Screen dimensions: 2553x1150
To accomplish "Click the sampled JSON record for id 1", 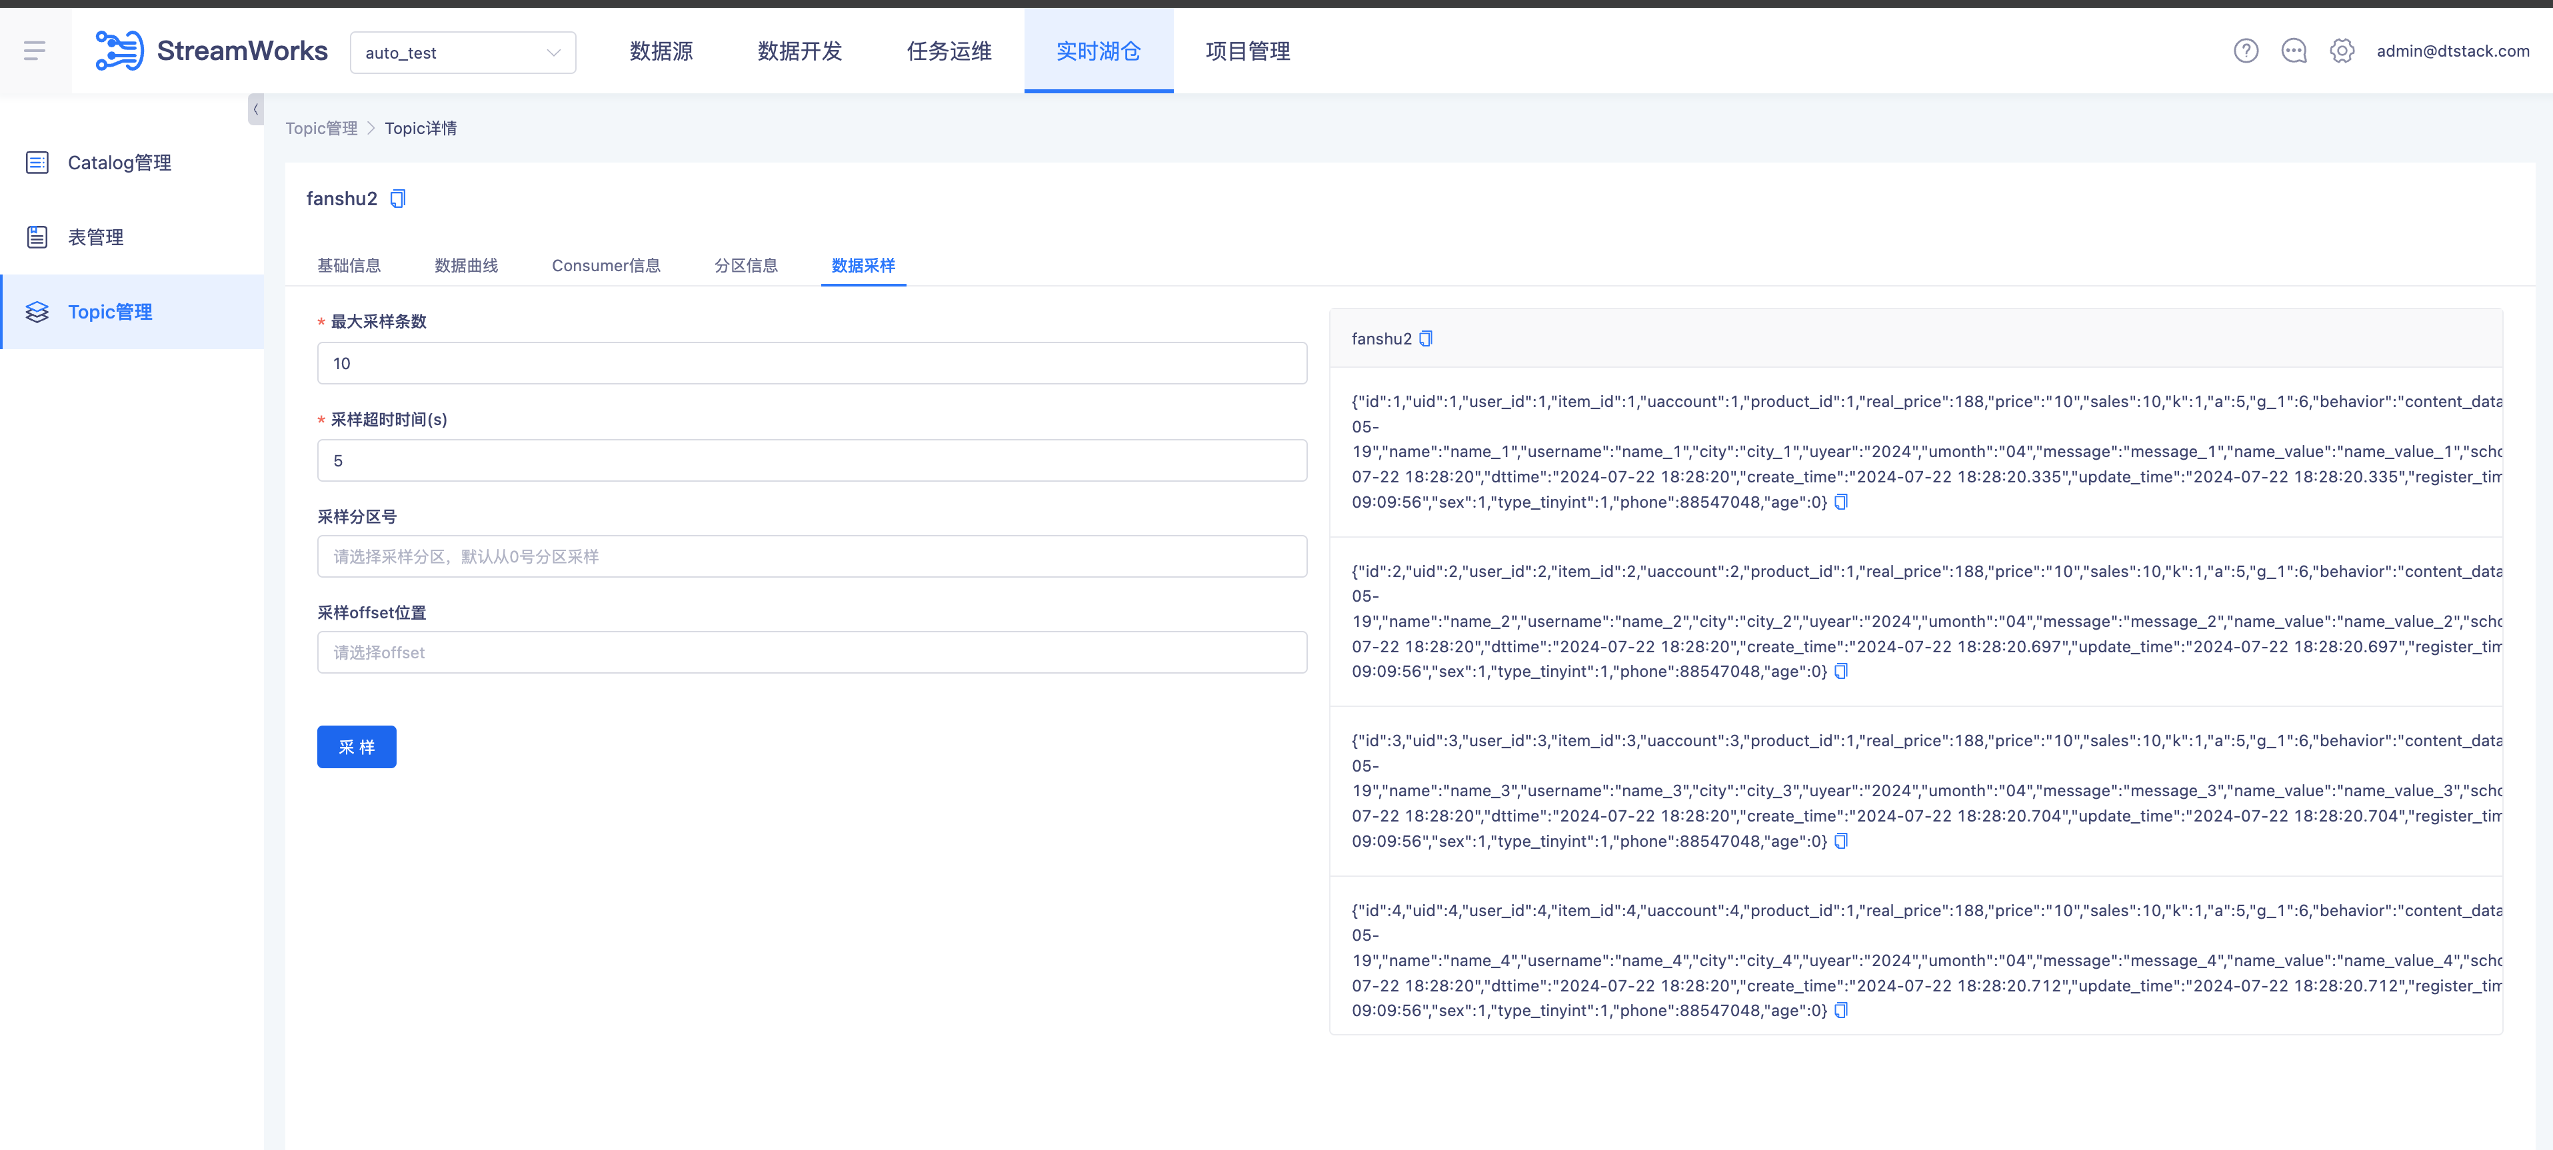I will (x=1926, y=452).
